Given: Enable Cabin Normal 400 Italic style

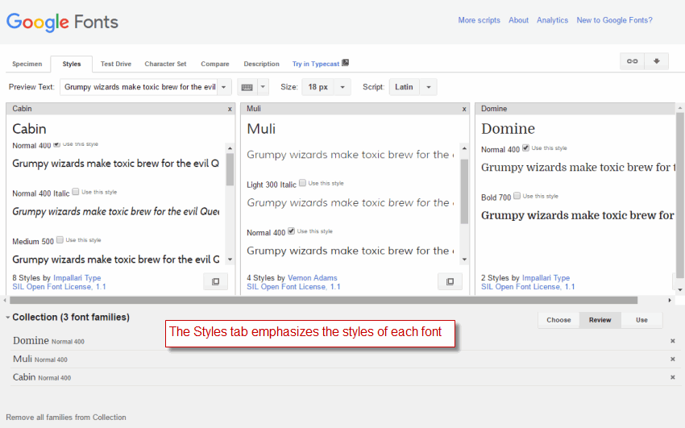Looking at the screenshot, I should click(x=76, y=192).
